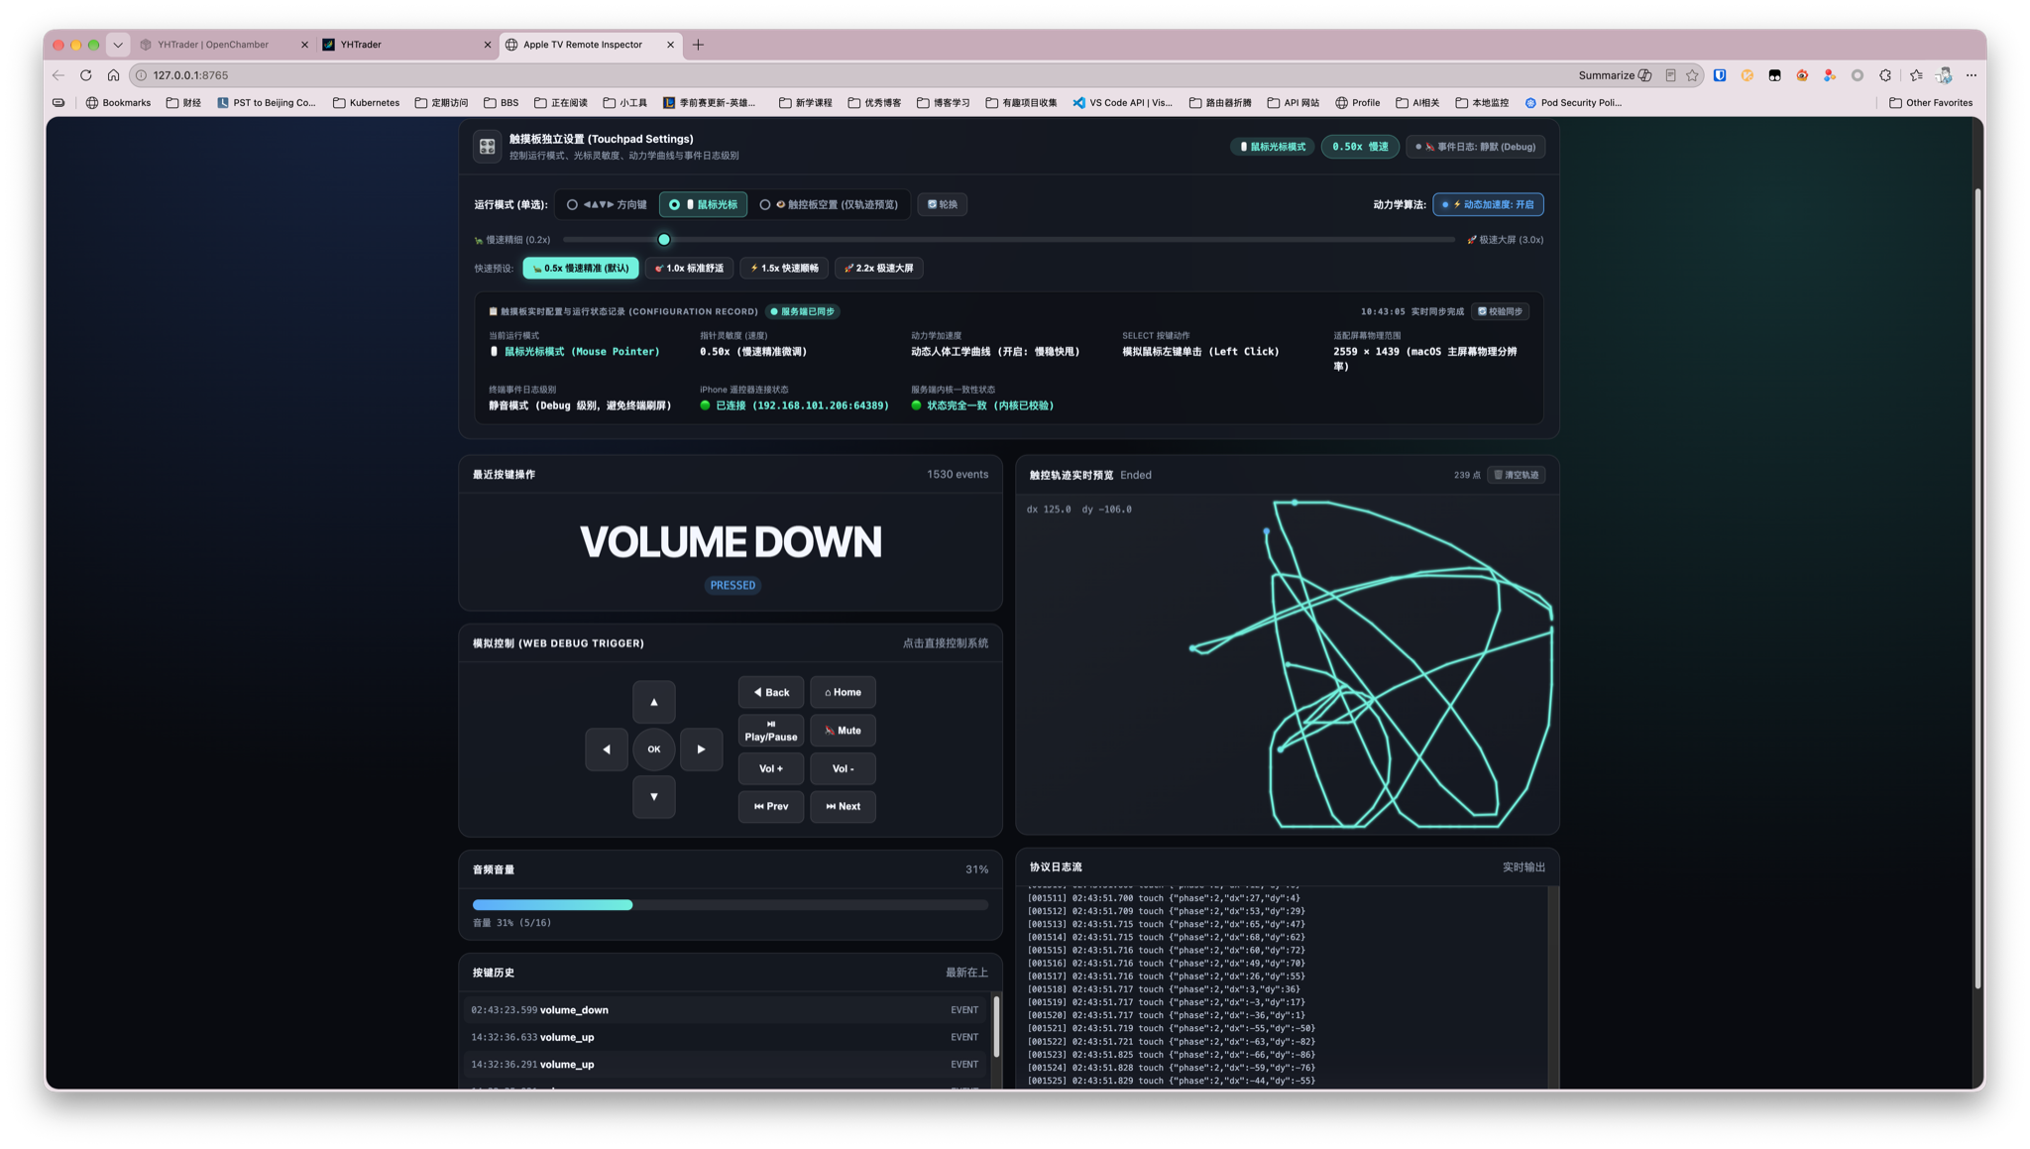Click the 音频音量 volume bar
The image size is (2030, 1149).
coord(730,904)
